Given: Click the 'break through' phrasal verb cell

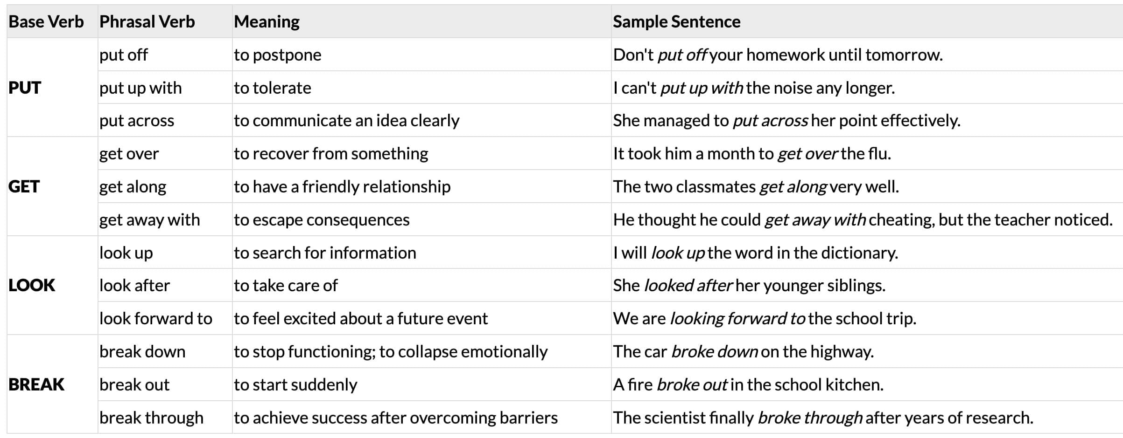Looking at the screenshot, I should point(151,418).
